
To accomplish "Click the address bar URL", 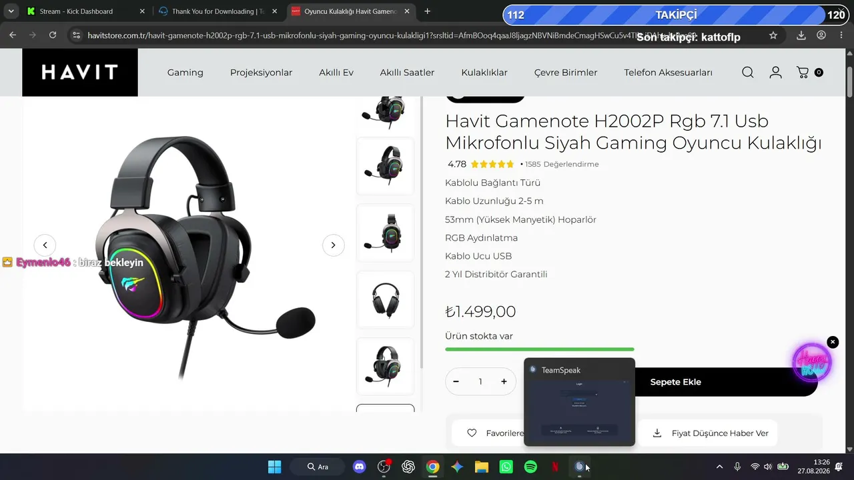I will click(x=392, y=35).
